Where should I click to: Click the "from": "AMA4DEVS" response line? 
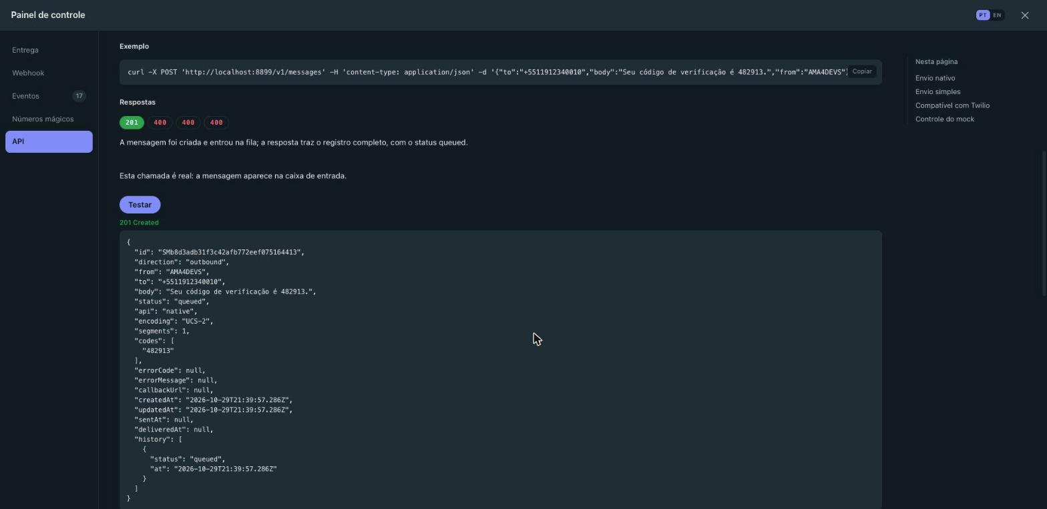[x=172, y=272]
